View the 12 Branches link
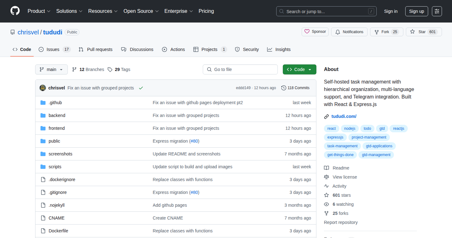 pos(88,69)
